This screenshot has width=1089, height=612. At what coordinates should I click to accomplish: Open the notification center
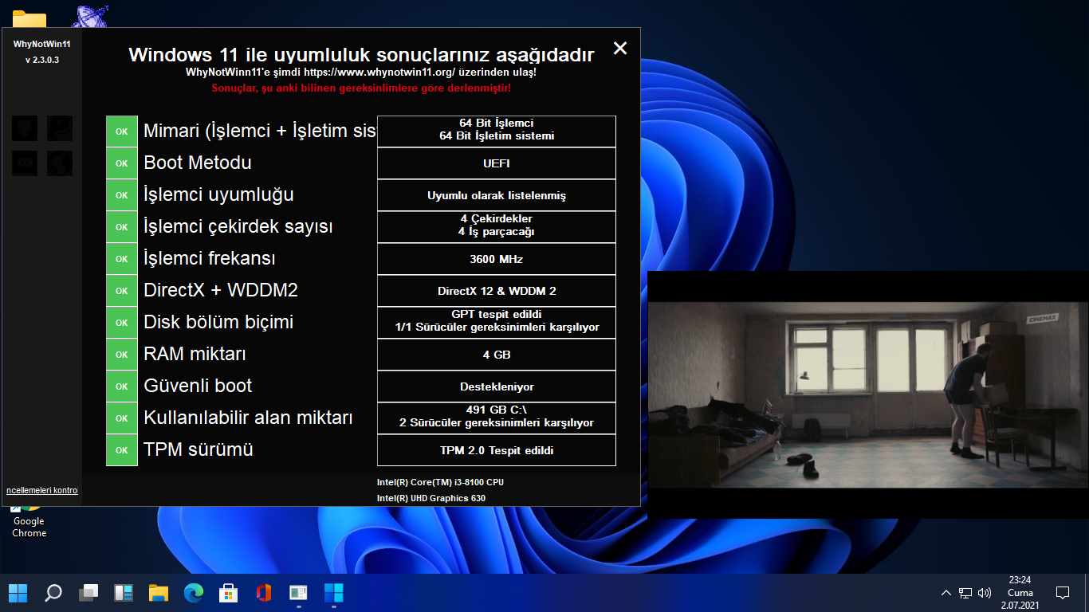click(1063, 593)
